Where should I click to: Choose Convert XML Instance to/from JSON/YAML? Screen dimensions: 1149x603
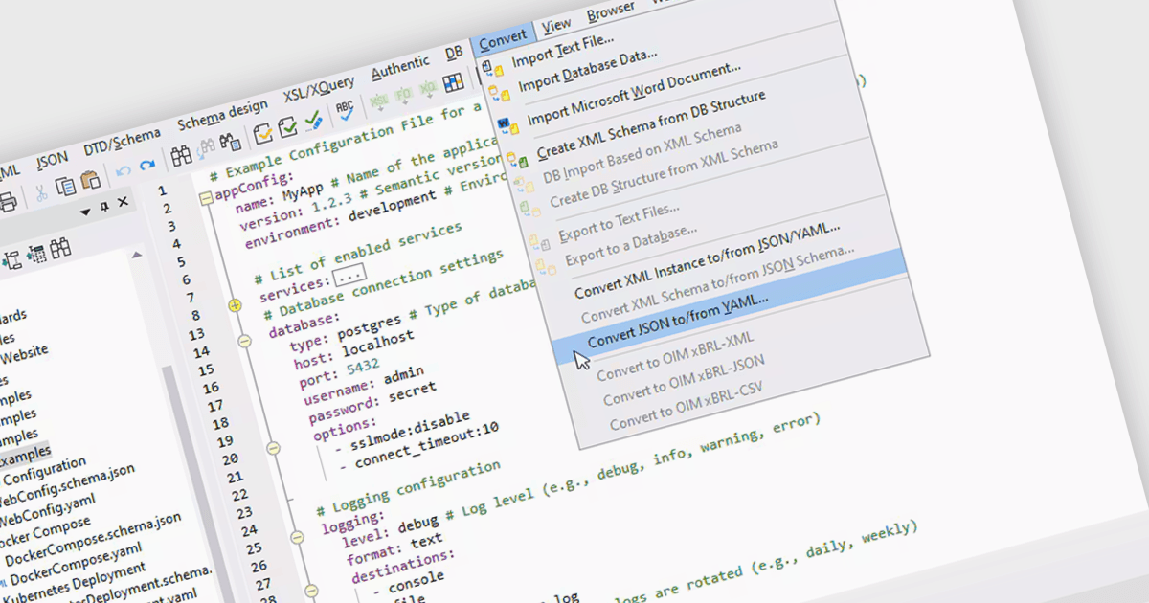click(707, 260)
